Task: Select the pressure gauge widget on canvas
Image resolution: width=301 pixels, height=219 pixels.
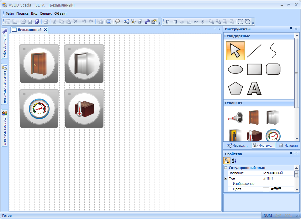Action: (39, 109)
